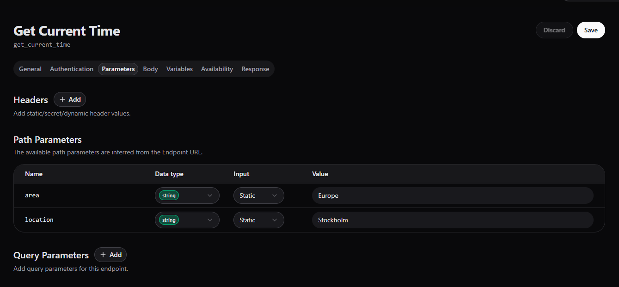Click the area parameter name cell
Image resolution: width=619 pixels, height=287 pixels.
(32, 195)
